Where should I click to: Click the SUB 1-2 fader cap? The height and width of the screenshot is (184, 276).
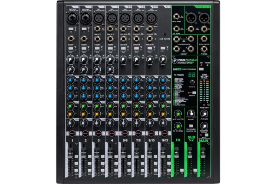pos(190,152)
